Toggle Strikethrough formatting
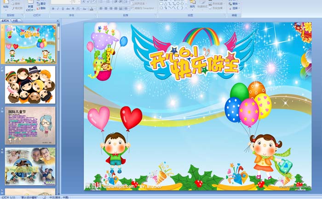 68,9
